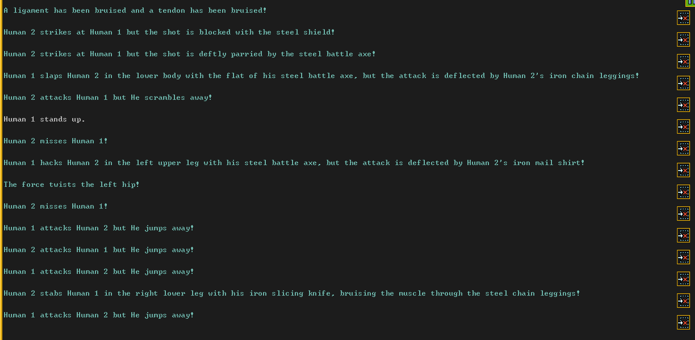
Task: Zoom to "Human 2 attacks Human 1" jumps away entry
Action: tap(683, 257)
